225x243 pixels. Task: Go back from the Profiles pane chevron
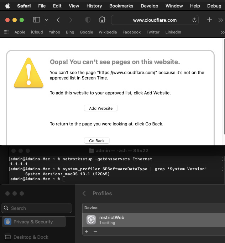click(84, 193)
